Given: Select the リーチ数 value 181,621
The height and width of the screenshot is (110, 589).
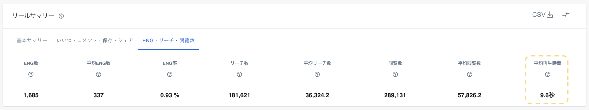Looking at the screenshot, I should (239, 95).
